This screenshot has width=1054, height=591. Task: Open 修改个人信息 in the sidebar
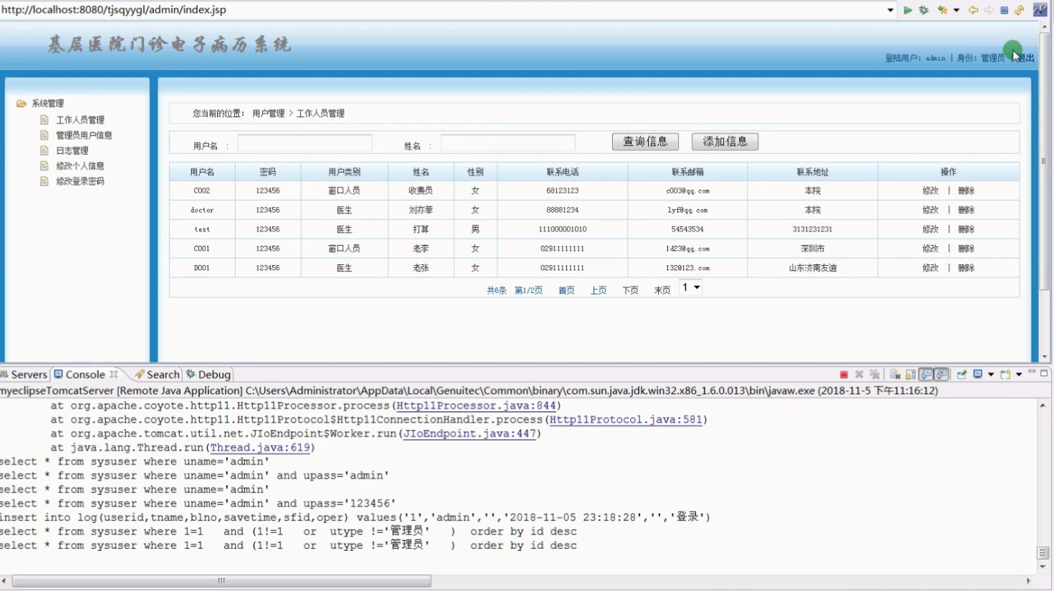pos(80,166)
